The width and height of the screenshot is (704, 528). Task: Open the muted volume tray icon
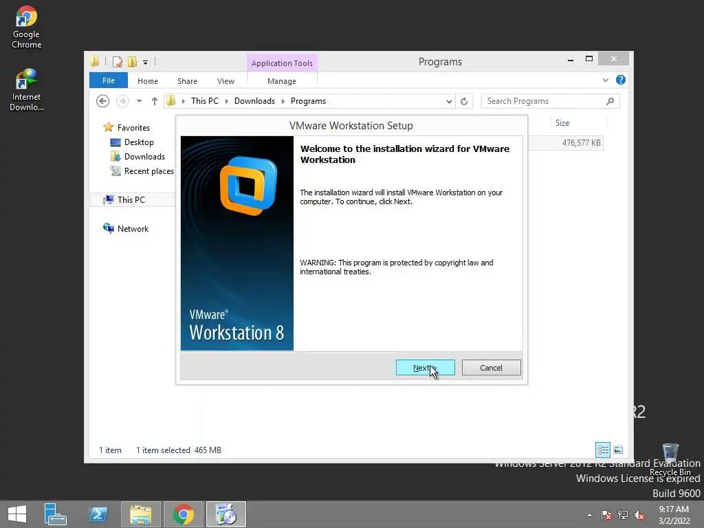[x=639, y=515]
